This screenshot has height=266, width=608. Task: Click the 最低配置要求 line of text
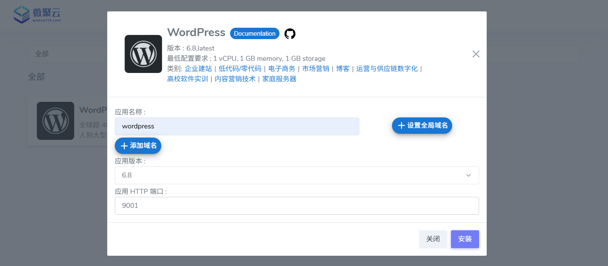point(246,59)
